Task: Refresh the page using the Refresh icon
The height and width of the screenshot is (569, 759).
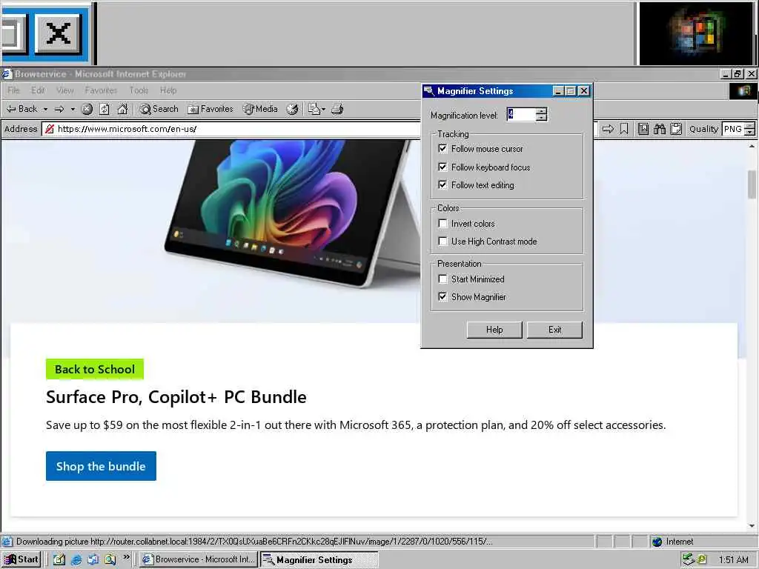Action: [x=105, y=109]
